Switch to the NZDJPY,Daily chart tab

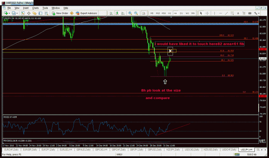pos(173,150)
